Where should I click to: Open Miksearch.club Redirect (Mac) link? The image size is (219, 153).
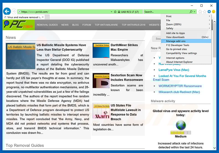pyautogui.click(x=179, y=92)
